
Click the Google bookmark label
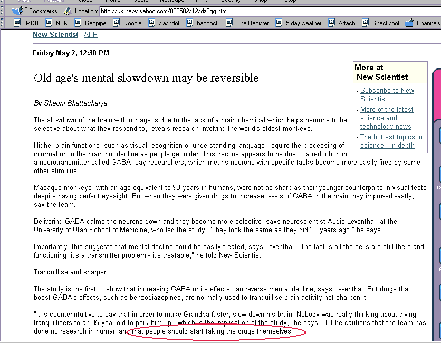(132, 23)
